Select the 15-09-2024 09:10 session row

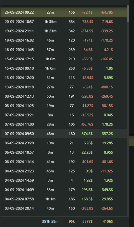pyautogui.click(x=64, y=68)
